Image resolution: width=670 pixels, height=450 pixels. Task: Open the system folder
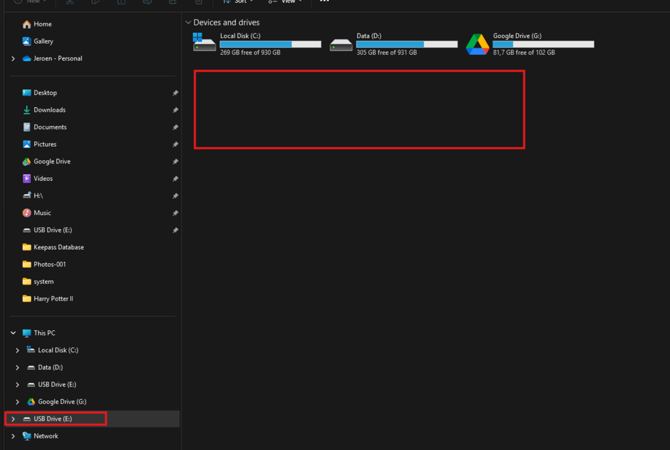(38, 281)
